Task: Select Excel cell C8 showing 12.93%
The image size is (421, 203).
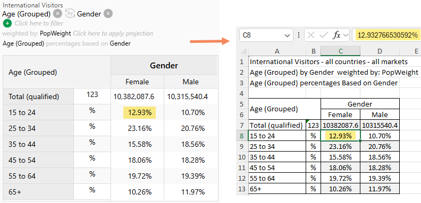Action: click(x=340, y=136)
